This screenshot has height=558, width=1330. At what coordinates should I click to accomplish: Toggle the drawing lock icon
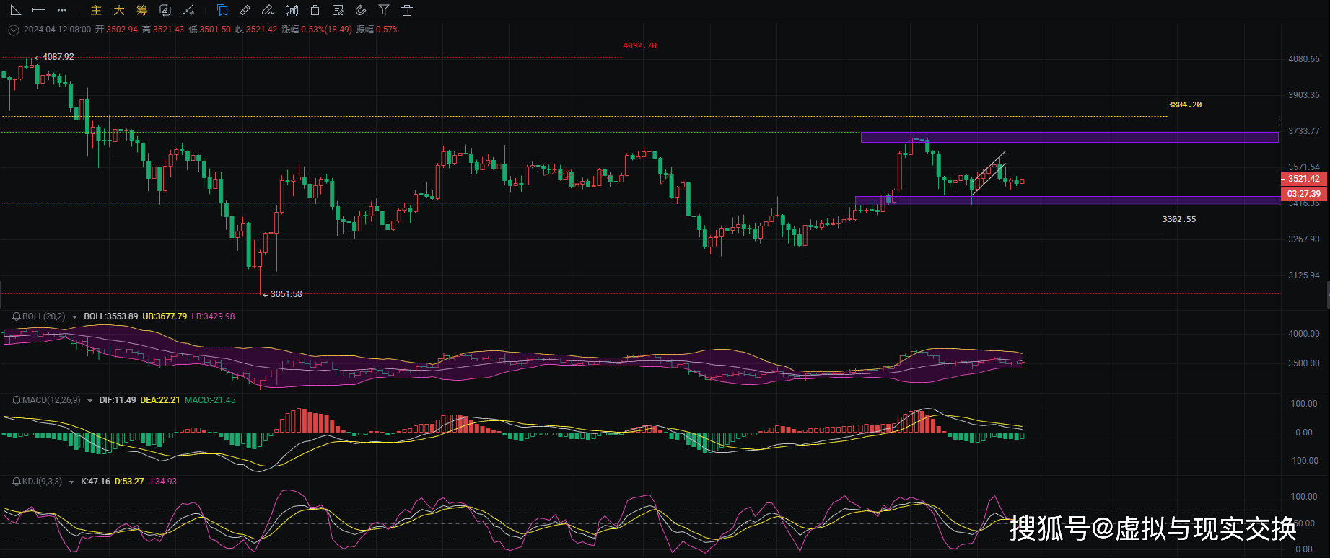315,10
